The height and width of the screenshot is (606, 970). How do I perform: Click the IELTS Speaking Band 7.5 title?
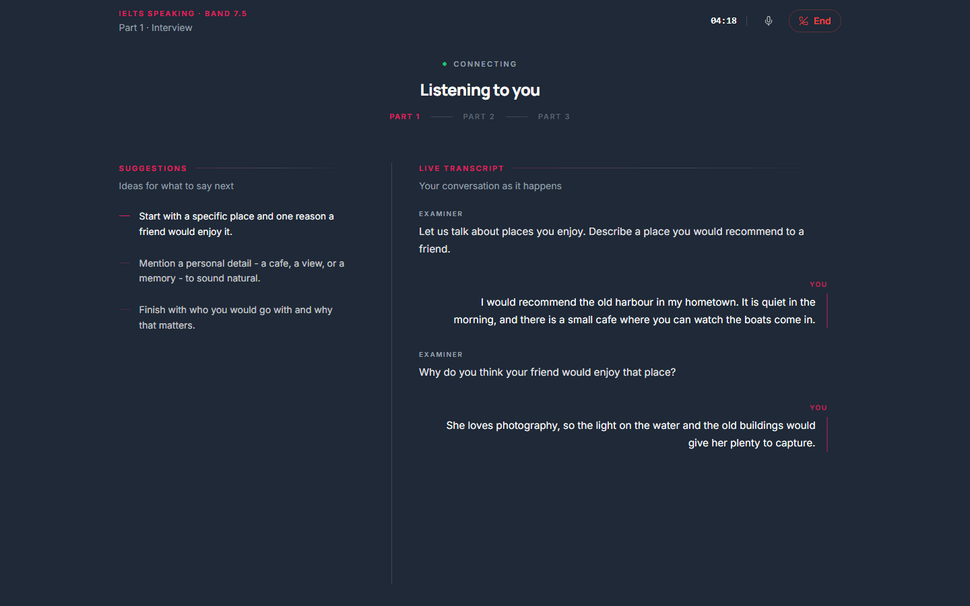183,13
